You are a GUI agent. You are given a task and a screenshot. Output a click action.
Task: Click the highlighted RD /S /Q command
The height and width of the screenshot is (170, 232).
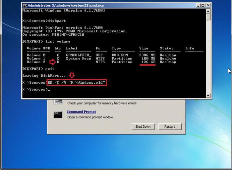(77, 82)
